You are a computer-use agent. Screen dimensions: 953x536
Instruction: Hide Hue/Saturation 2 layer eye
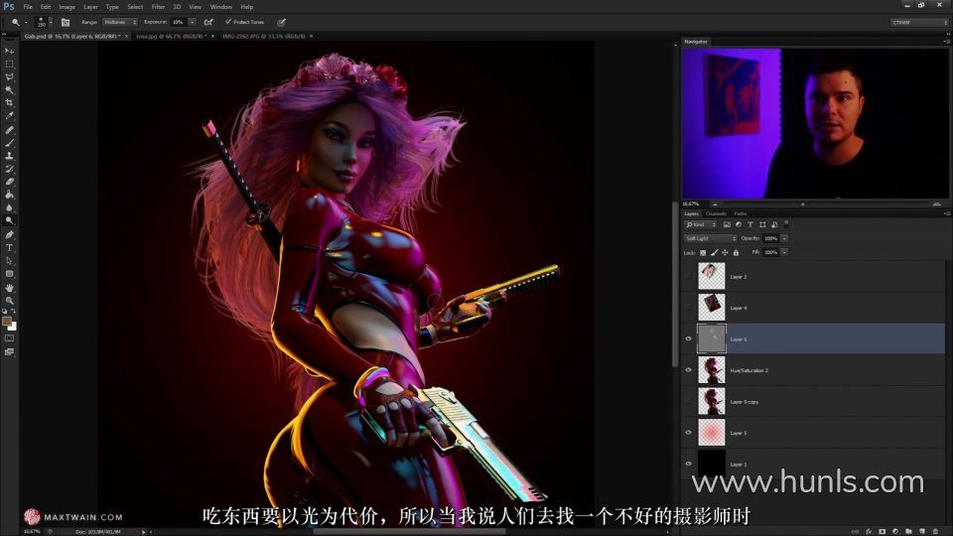689,370
